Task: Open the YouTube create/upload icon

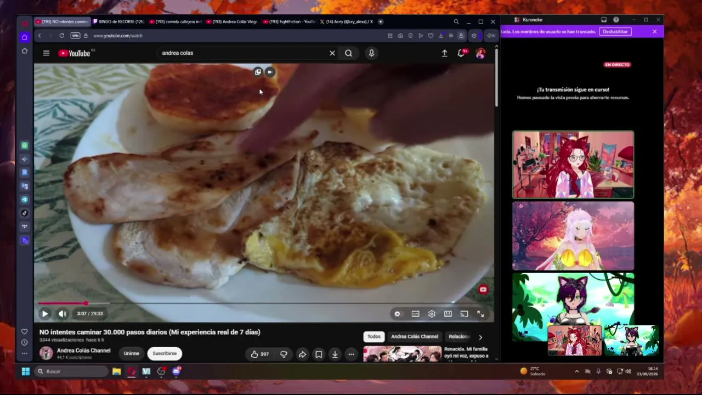Action: tap(444, 53)
